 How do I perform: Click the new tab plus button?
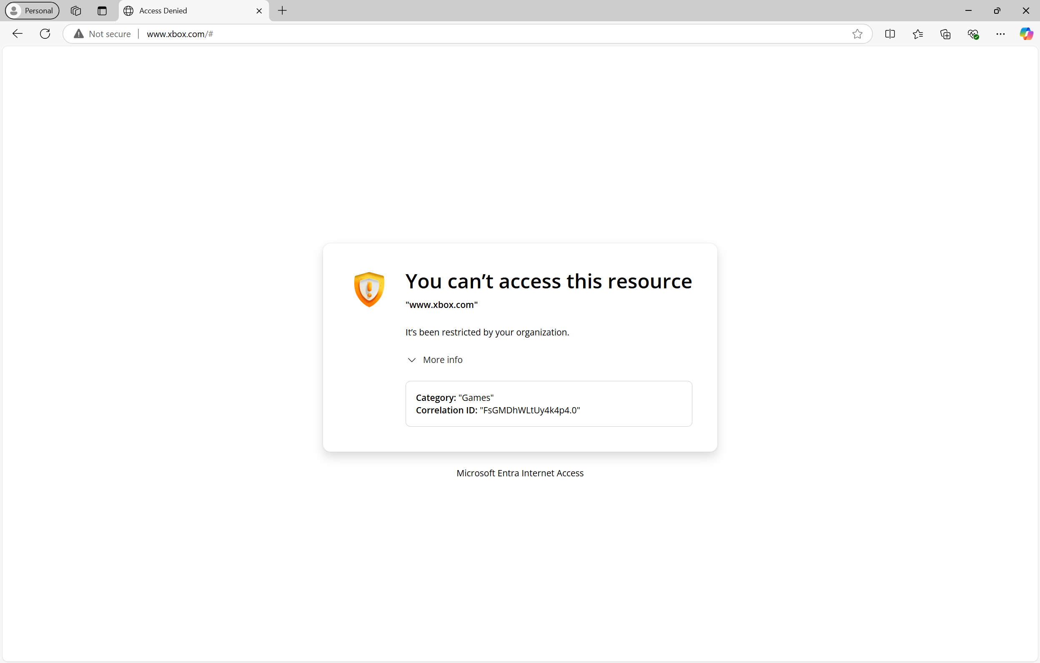tap(281, 10)
